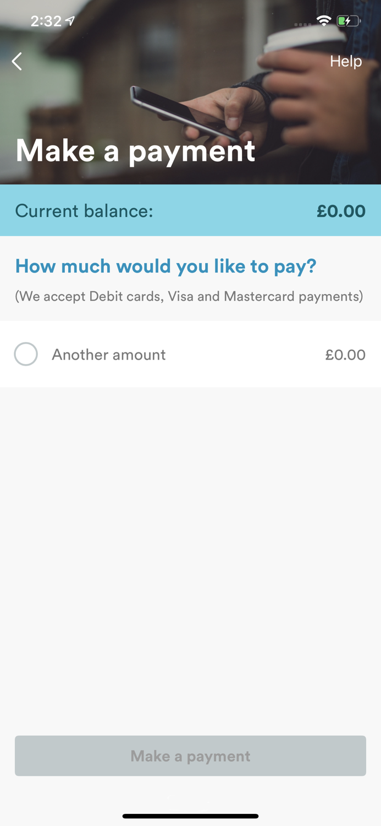Tap the Make a payment title text
381x826 pixels.
click(136, 150)
